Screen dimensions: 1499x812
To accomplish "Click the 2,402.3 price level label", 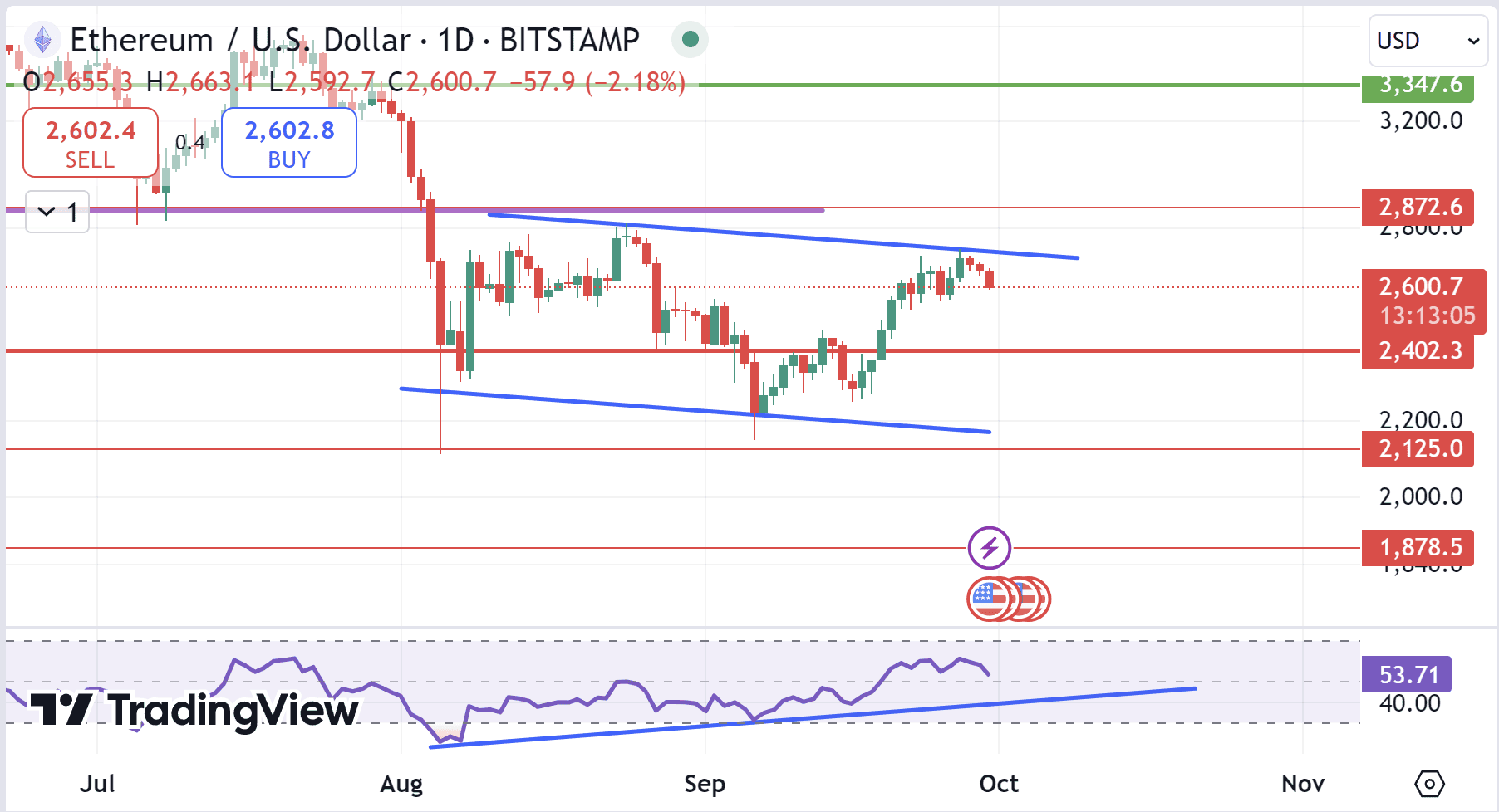I will point(1418,351).
